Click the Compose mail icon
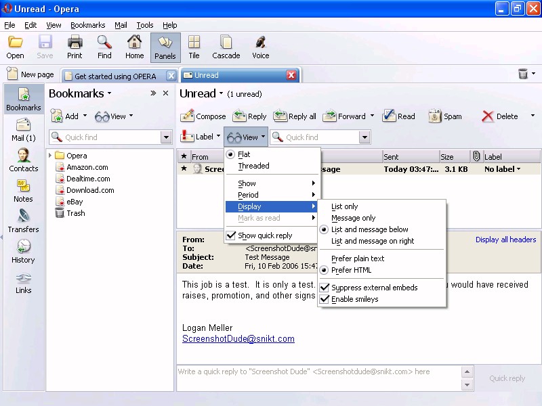This screenshot has width=542, height=406. tap(188, 116)
